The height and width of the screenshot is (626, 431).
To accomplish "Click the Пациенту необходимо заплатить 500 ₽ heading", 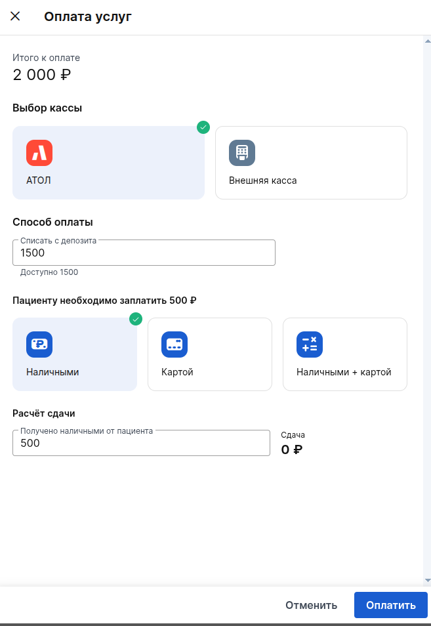I will [x=104, y=301].
